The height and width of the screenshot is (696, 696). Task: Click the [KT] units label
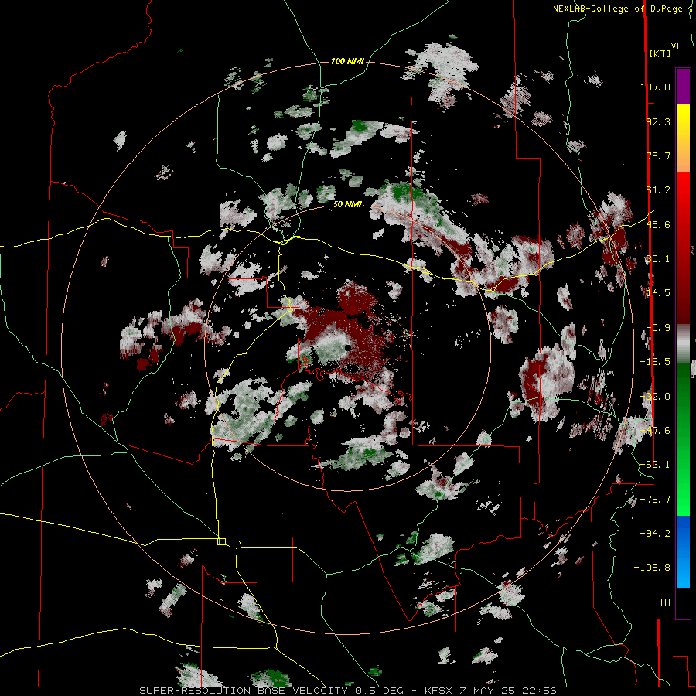click(x=660, y=53)
